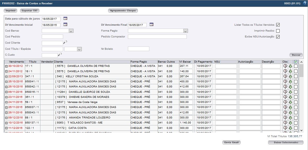Screen dimensions: 308x150
Task: Click Obs balloon icon for CATIA COSTA row
Action: coord(285,128)
